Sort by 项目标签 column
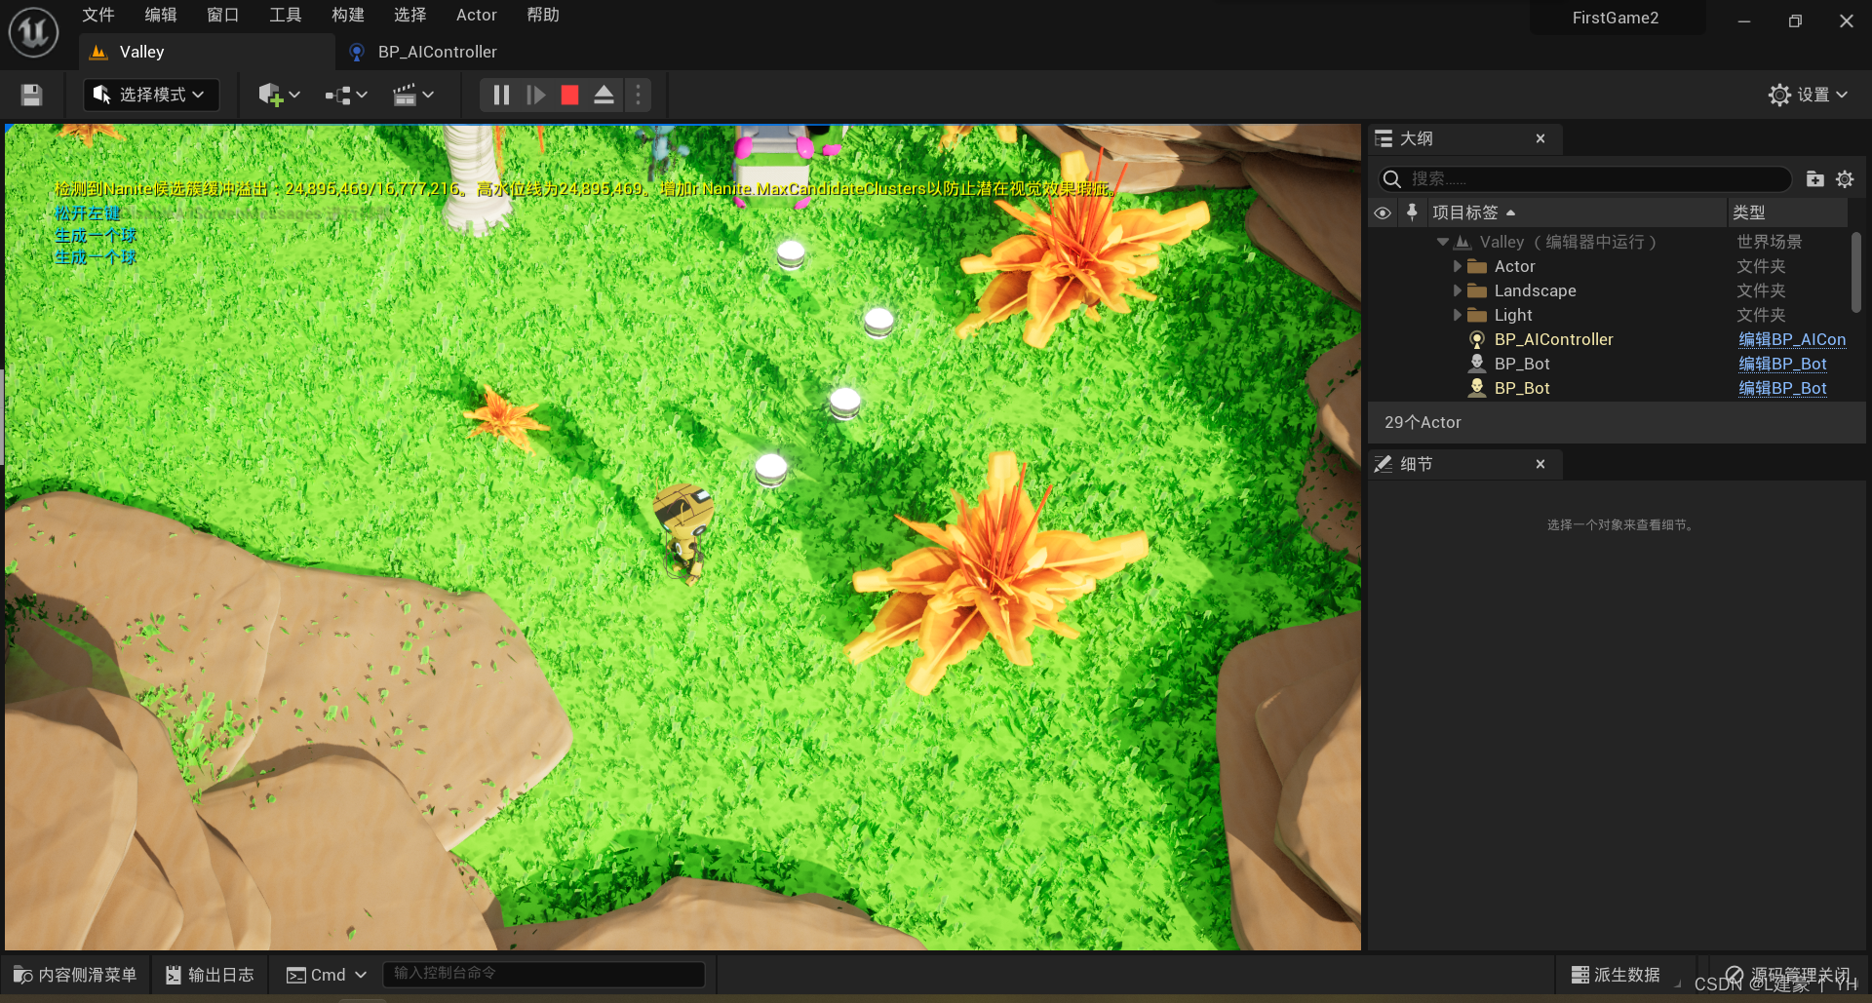 (x=1575, y=212)
